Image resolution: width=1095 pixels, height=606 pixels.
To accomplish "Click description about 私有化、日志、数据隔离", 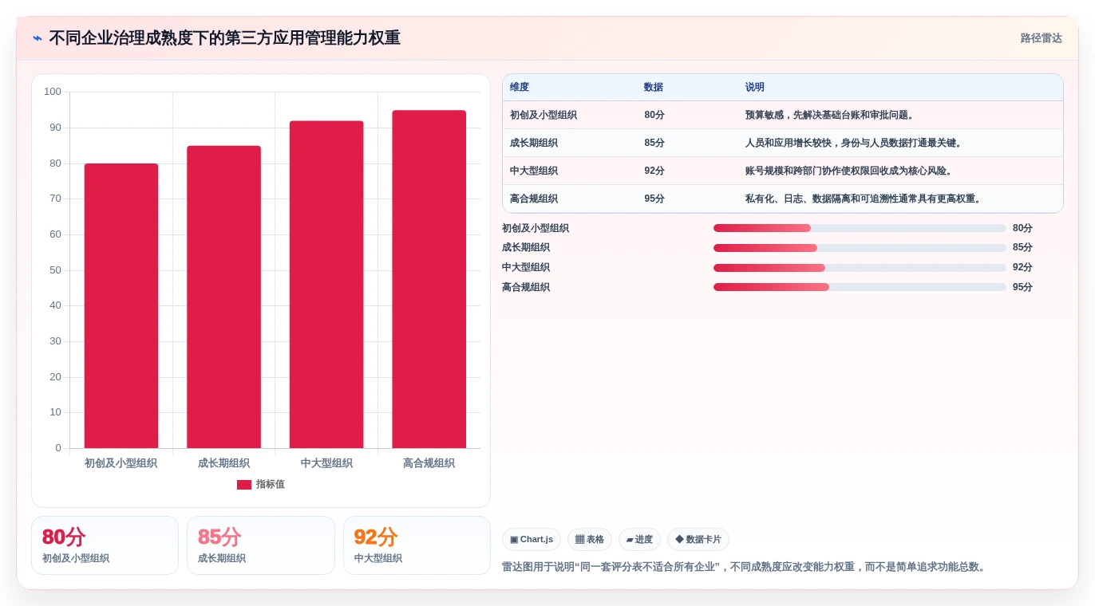I will tap(864, 199).
